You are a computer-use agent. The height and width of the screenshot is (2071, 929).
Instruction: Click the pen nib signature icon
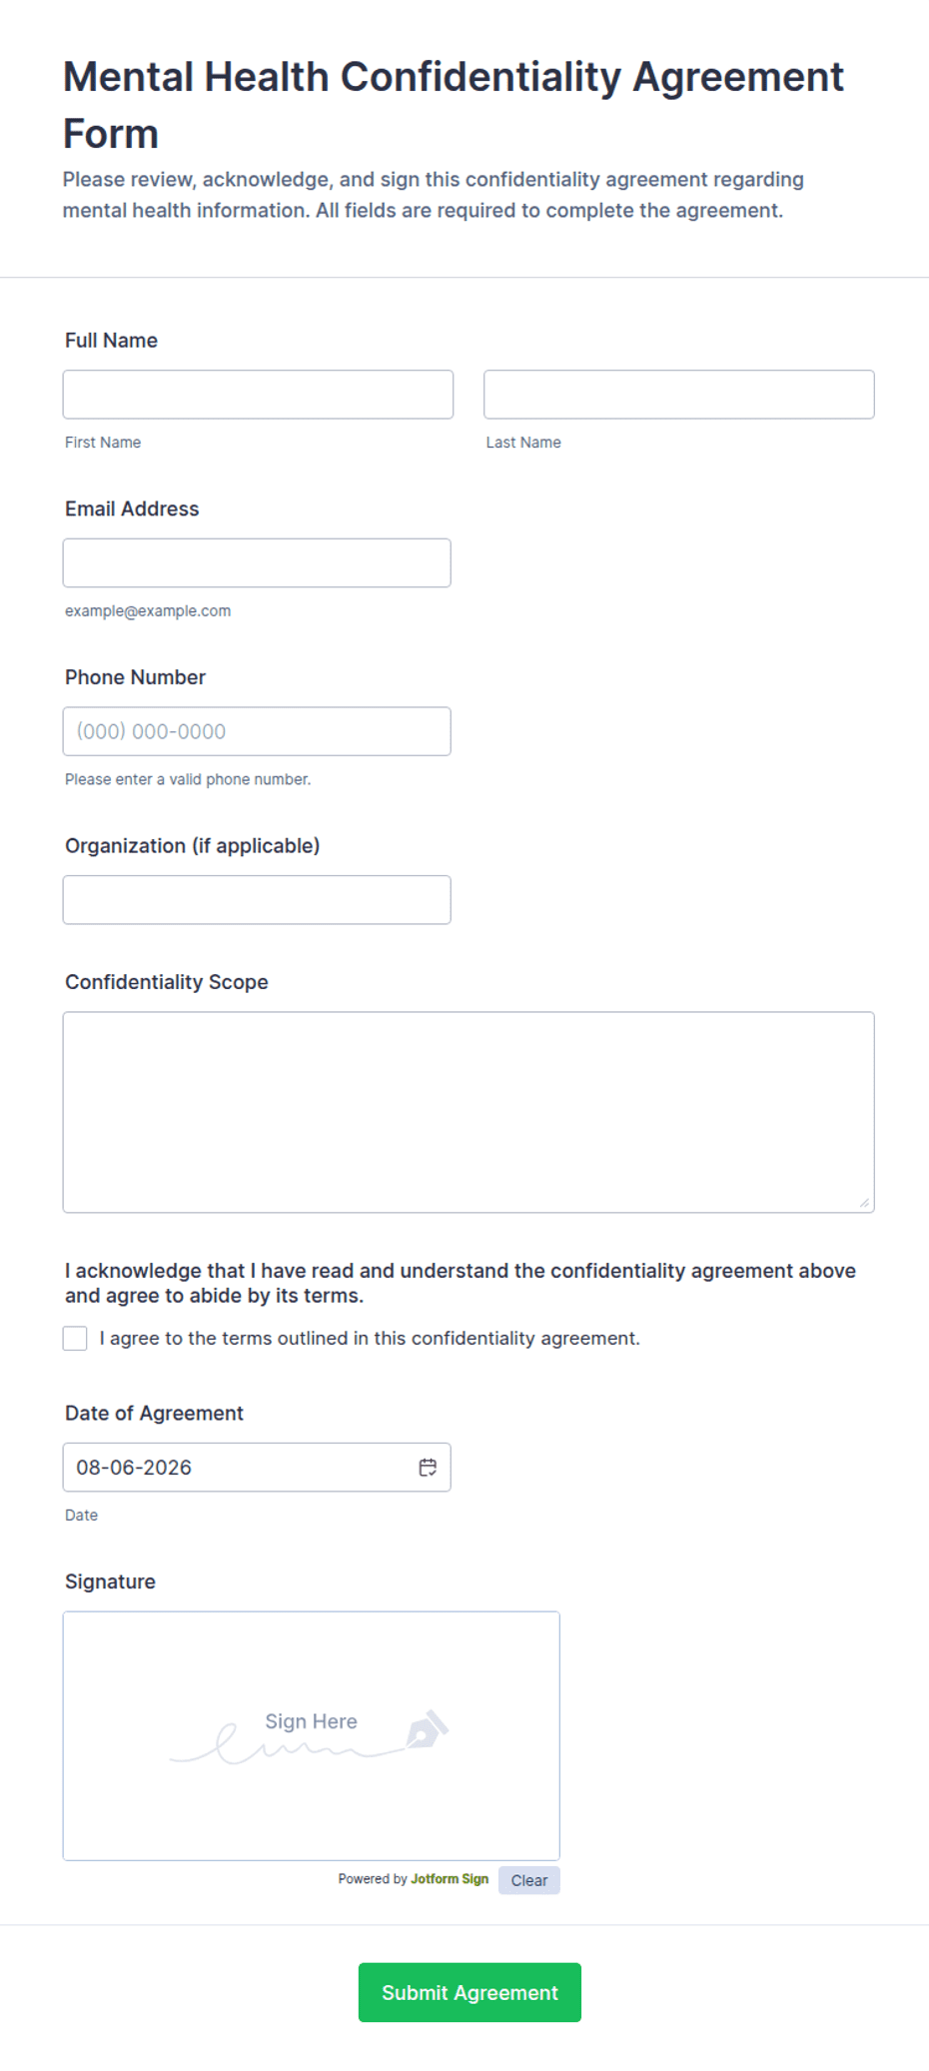[x=428, y=1729]
